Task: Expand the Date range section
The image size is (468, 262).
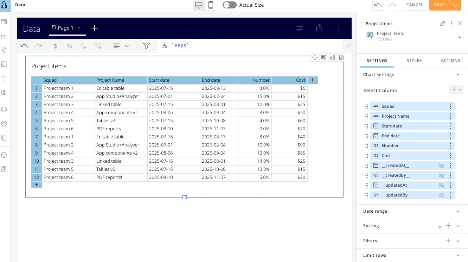Action: click(458, 211)
